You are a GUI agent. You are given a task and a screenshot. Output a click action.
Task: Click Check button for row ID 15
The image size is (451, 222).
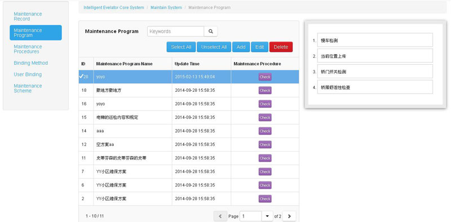(265, 117)
